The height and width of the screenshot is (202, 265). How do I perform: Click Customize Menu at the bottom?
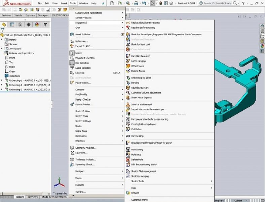[139, 200]
